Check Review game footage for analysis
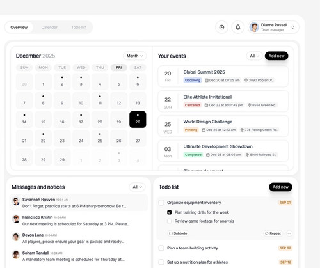Viewport: 320px width, 268px height. pos(170,221)
